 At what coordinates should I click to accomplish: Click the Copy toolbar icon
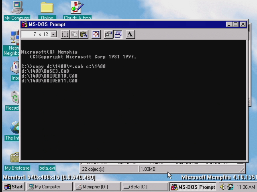coord(74,34)
